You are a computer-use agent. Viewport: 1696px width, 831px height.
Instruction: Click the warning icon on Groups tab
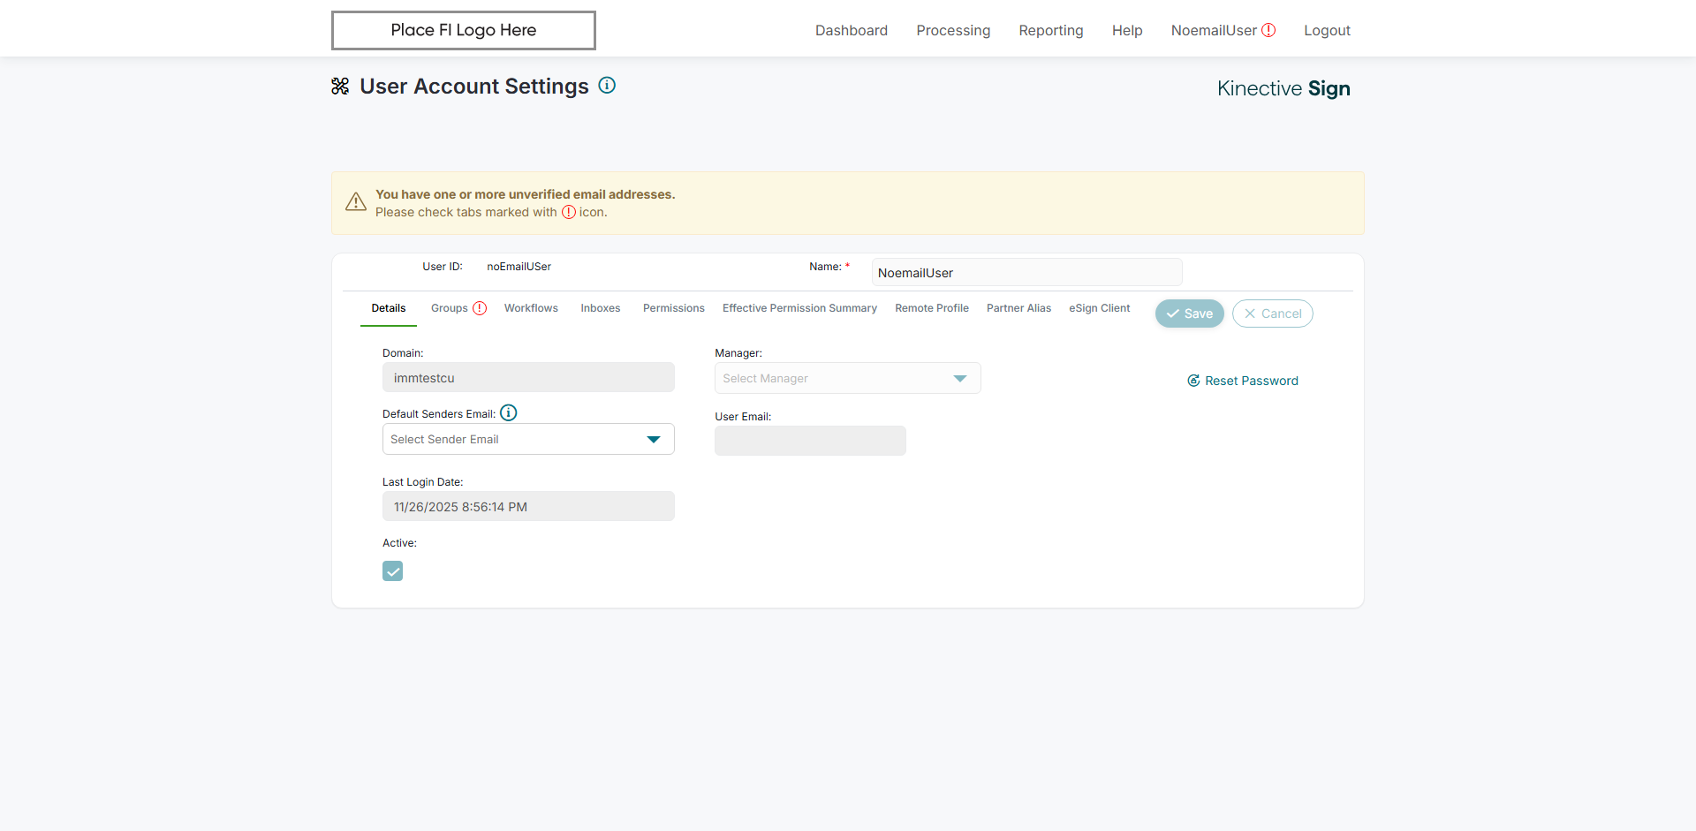click(480, 308)
